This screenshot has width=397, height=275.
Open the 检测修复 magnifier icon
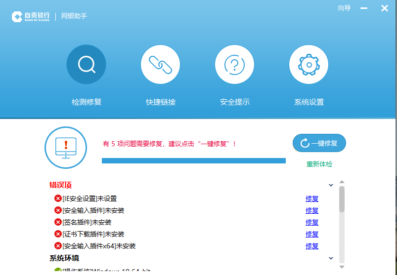pos(86,64)
